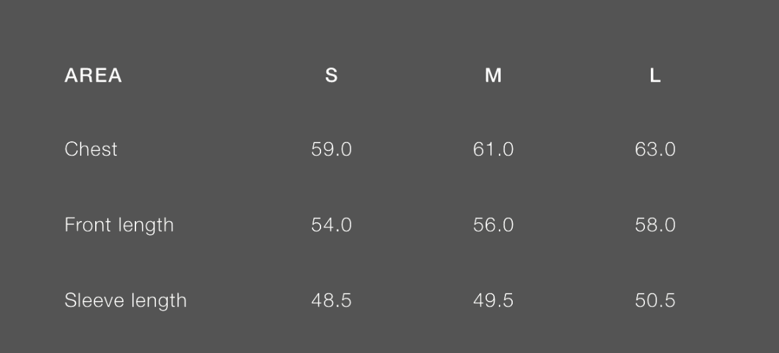The width and height of the screenshot is (779, 353).
Task: Click the 56.0 front length value
Action: (x=493, y=225)
